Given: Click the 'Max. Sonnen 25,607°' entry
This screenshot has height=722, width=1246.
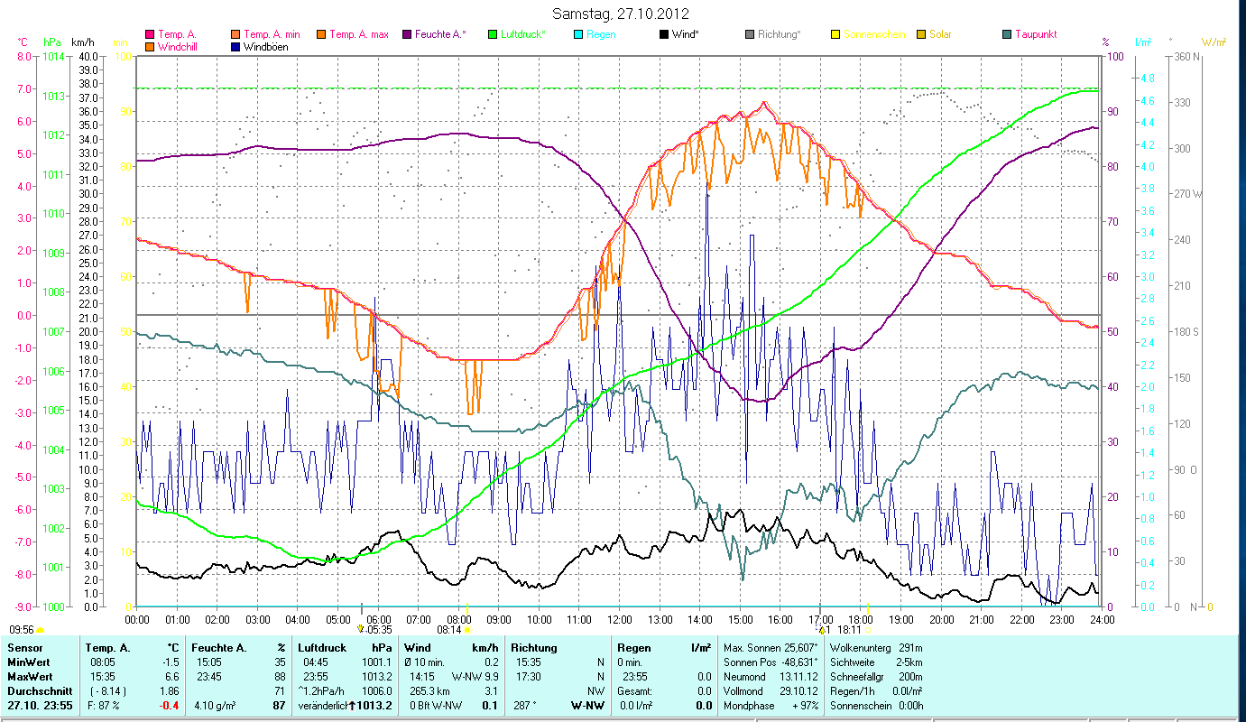Looking at the screenshot, I should [771, 648].
